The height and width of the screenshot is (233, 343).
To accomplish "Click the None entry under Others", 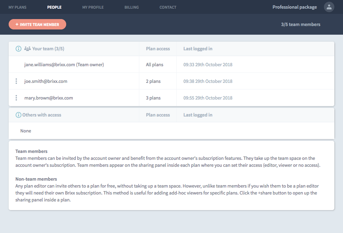I will pyautogui.click(x=26, y=131).
